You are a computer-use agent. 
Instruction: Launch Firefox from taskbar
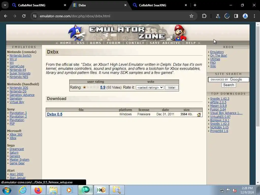(x=38, y=190)
